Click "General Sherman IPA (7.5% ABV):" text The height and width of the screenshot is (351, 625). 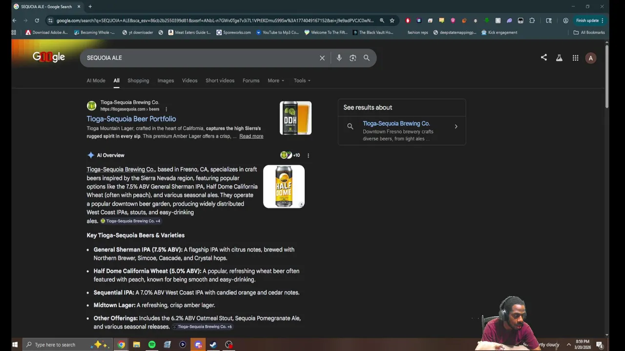click(138, 250)
